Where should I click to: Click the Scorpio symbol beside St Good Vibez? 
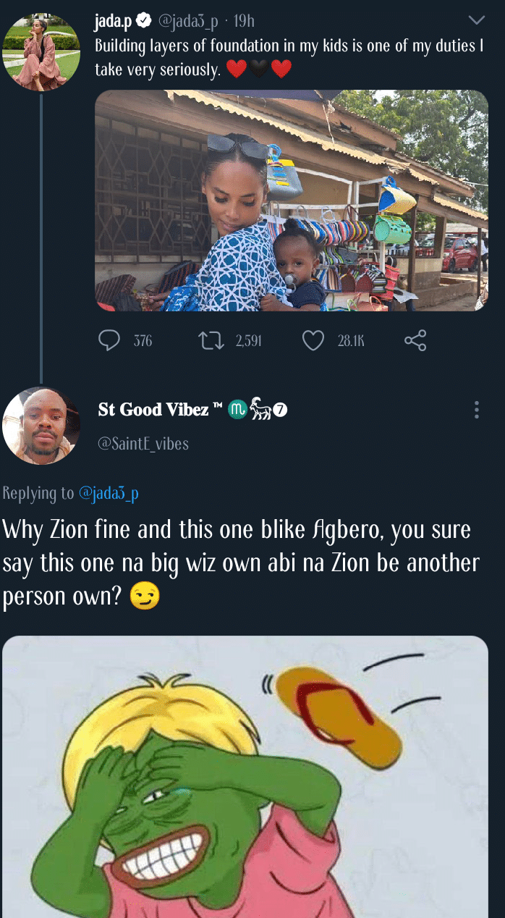(237, 410)
